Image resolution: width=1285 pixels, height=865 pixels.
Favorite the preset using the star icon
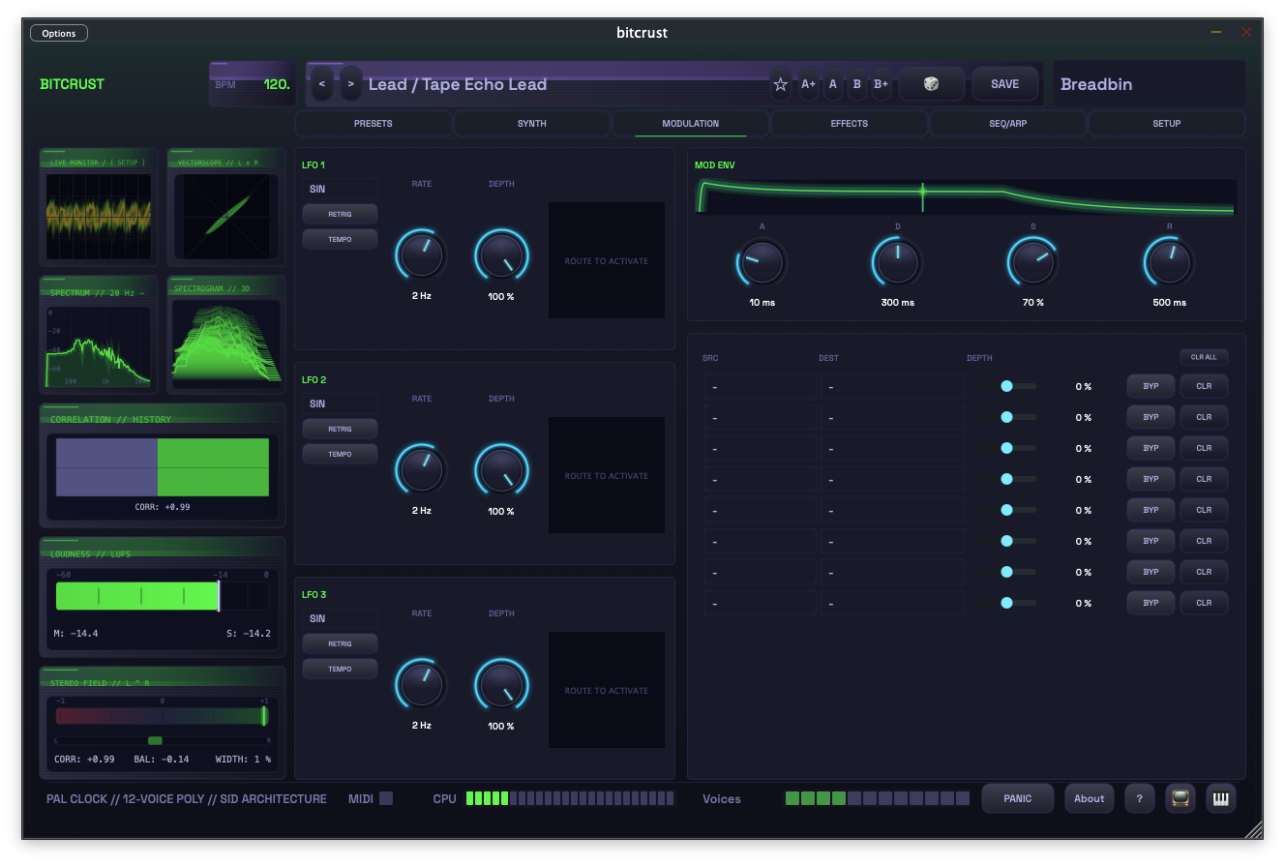(780, 84)
